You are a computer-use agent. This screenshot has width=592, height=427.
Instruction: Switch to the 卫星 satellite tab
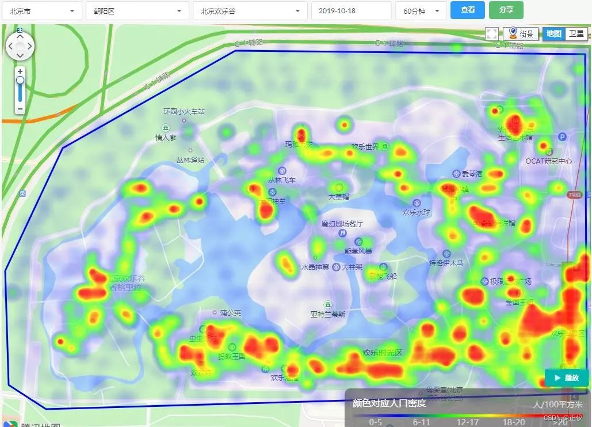576,33
